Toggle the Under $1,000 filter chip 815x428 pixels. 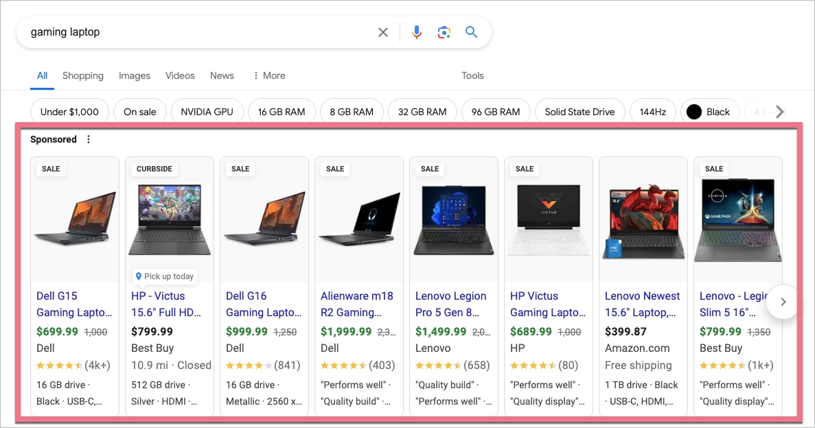(69, 112)
